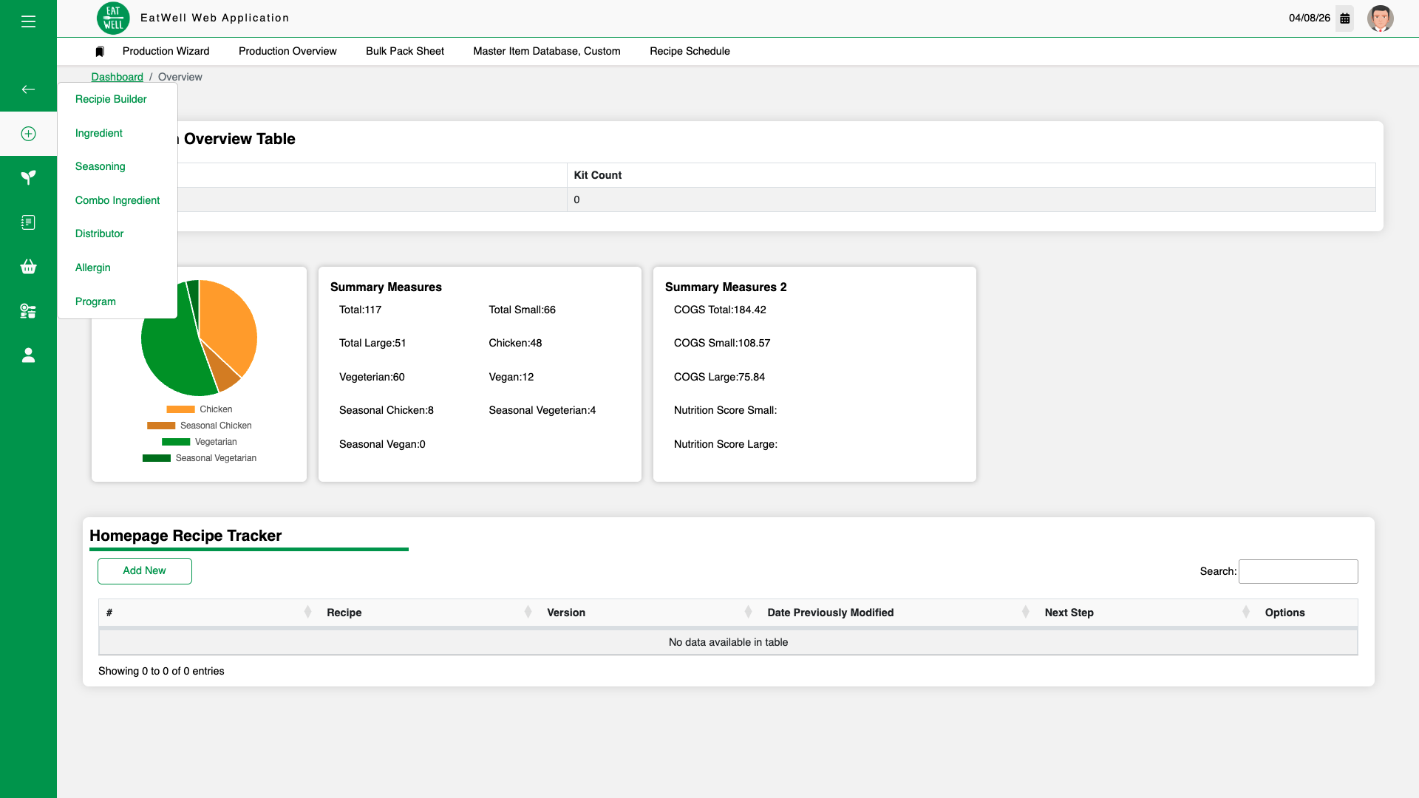Click the back arrow sidebar icon
1419x798 pixels.
(x=28, y=89)
